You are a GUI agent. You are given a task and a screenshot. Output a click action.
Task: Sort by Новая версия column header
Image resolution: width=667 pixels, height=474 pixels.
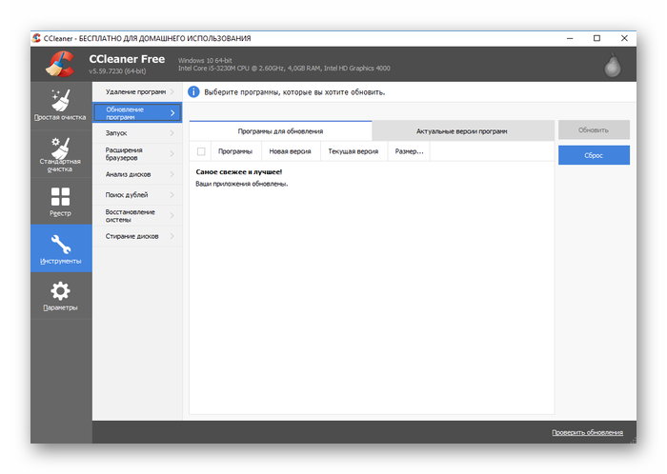(x=290, y=151)
